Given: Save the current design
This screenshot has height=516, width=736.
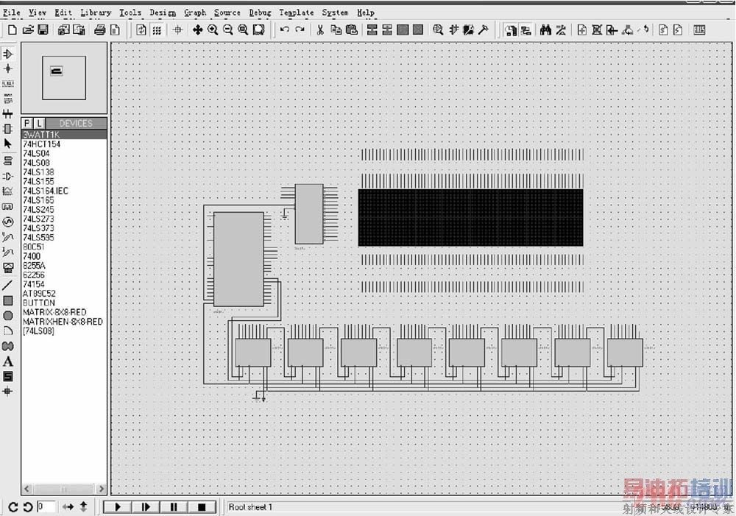Looking at the screenshot, I should point(43,30).
